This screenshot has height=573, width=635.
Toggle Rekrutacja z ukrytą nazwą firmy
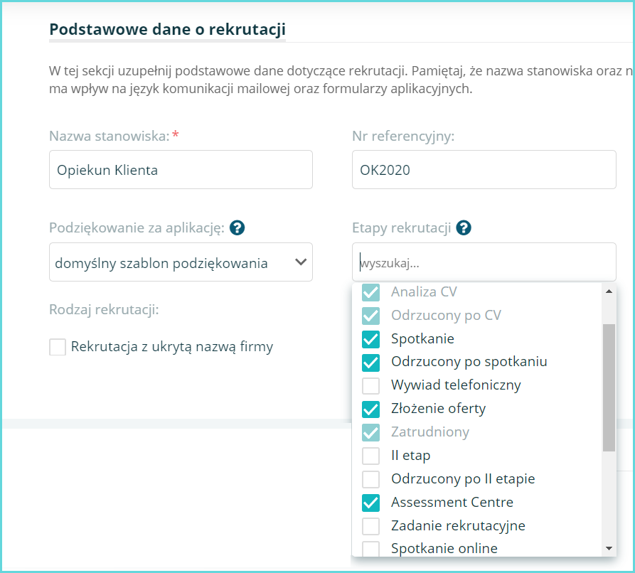(58, 347)
